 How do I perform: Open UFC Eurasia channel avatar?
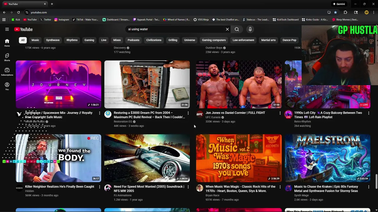tap(200, 114)
